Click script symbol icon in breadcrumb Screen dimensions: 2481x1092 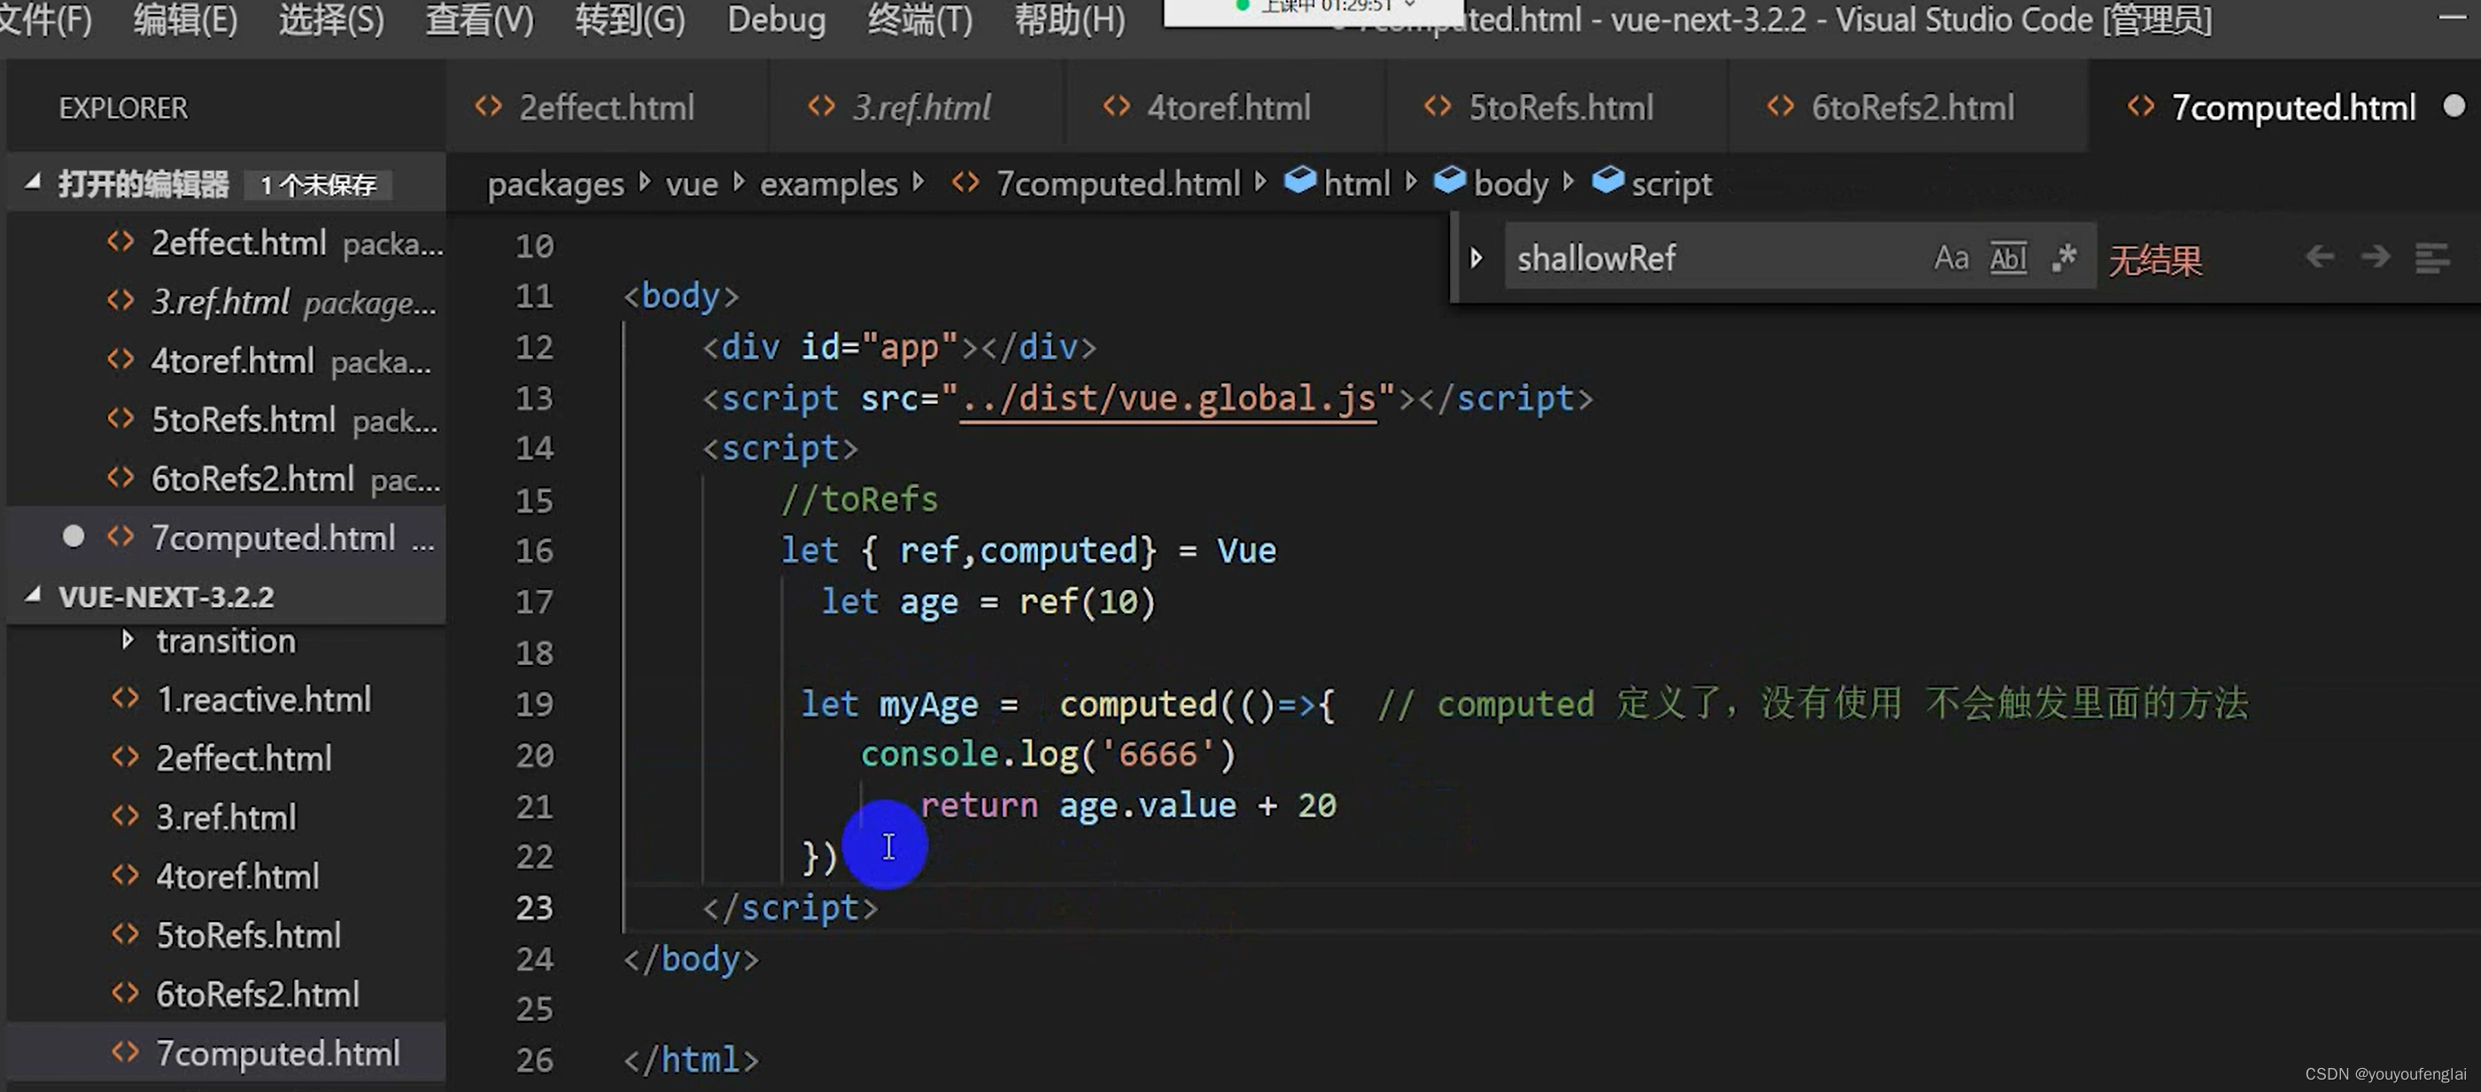[x=1608, y=181]
